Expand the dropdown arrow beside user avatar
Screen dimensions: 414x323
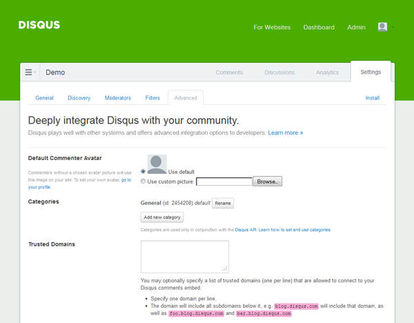[x=393, y=28]
